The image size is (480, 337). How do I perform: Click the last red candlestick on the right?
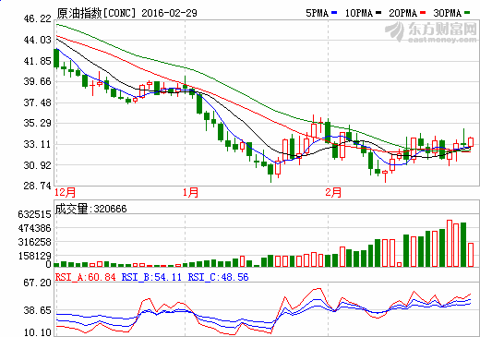471,142
